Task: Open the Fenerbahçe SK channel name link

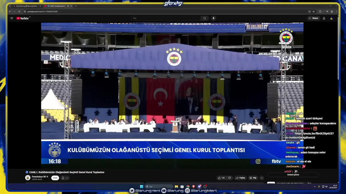Action: [x=39, y=177]
